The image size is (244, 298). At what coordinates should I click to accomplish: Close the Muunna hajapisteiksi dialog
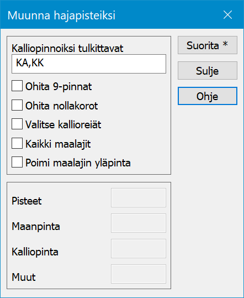pyautogui.click(x=227, y=15)
